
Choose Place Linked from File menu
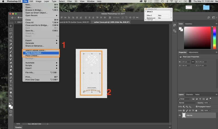coord(41,56)
